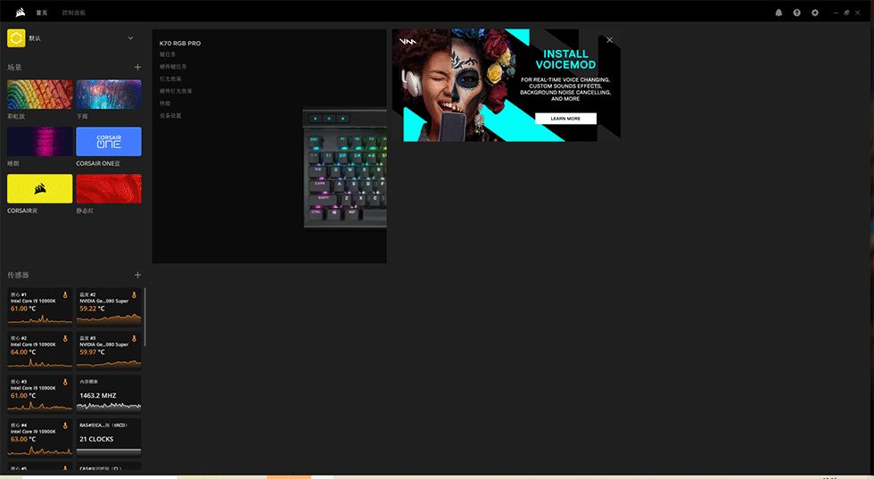874x479 pixels.
Task: Click the K70 keyboard device image
Action: click(x=344, y=169)
